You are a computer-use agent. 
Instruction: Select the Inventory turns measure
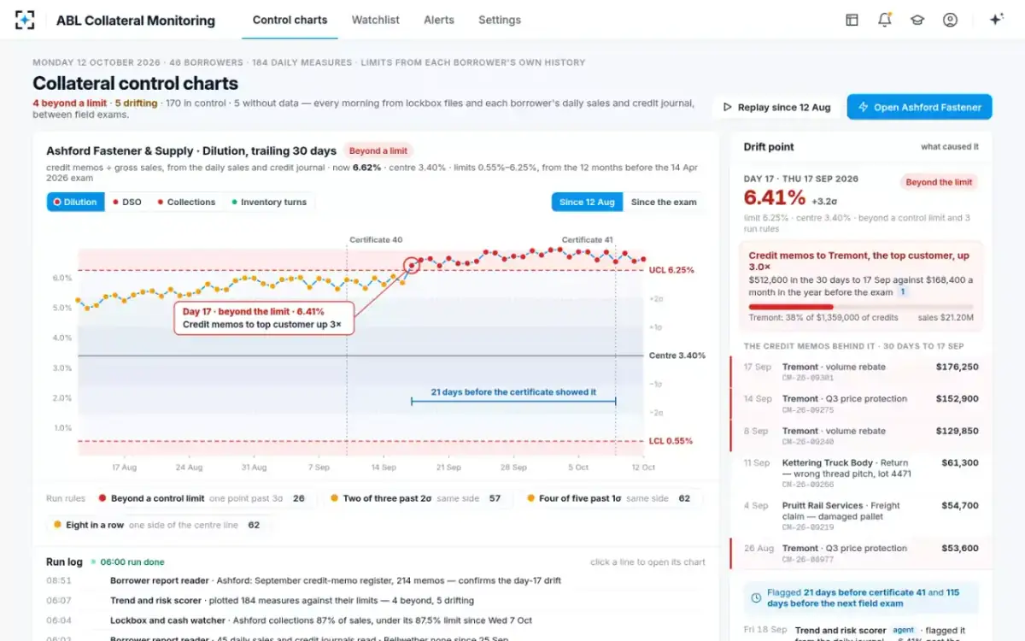point(269,203)
